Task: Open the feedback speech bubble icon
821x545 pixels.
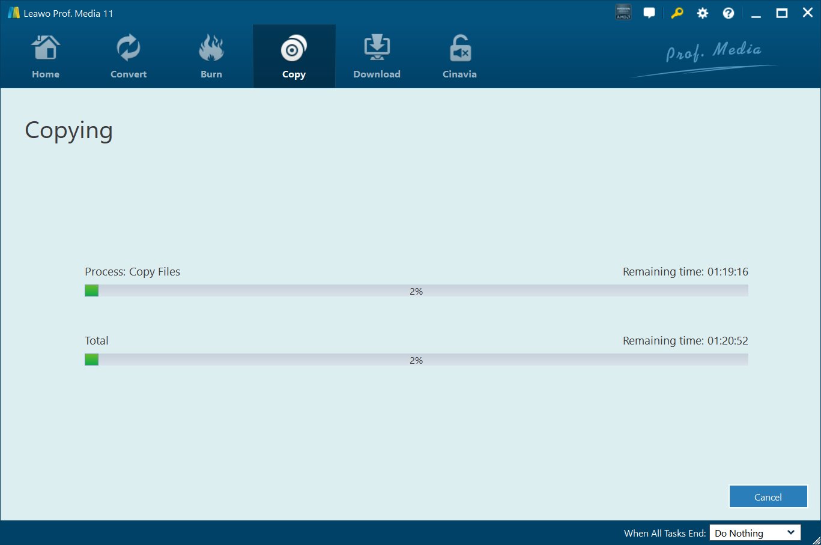Action: (x=649, y=13)
